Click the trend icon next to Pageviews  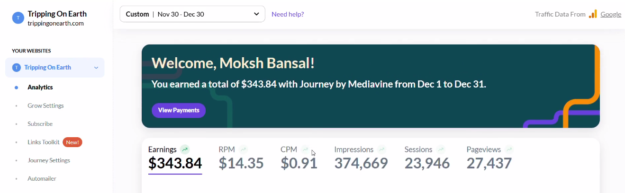(x=509, y=149)
